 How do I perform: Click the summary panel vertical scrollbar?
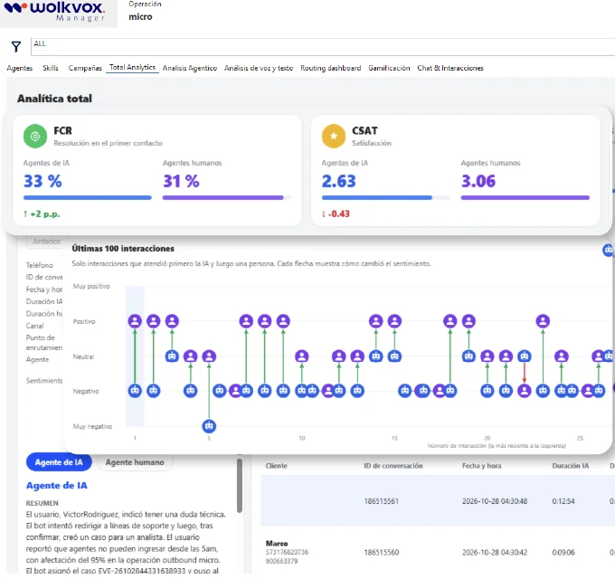[x=240, y=486]
